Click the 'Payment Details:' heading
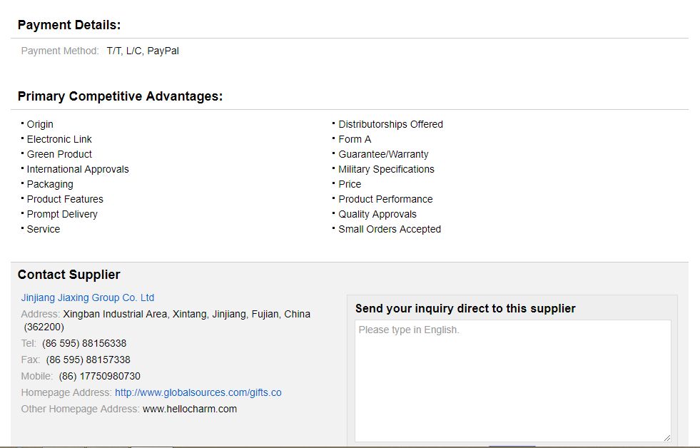 69,25
